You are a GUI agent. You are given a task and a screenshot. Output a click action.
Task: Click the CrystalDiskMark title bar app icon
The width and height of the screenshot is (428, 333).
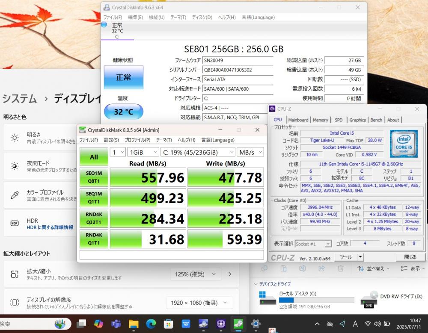click(82, 130)
